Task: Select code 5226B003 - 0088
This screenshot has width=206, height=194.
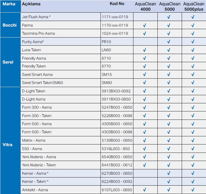Action: point(117,116)
